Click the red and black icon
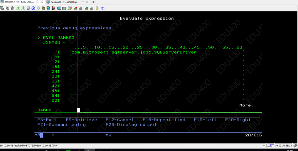Viewport: 298px width, 151px height. 53,8
